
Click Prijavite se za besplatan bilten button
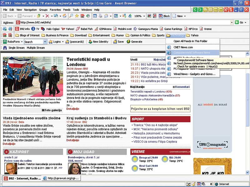tap(160, 109)
